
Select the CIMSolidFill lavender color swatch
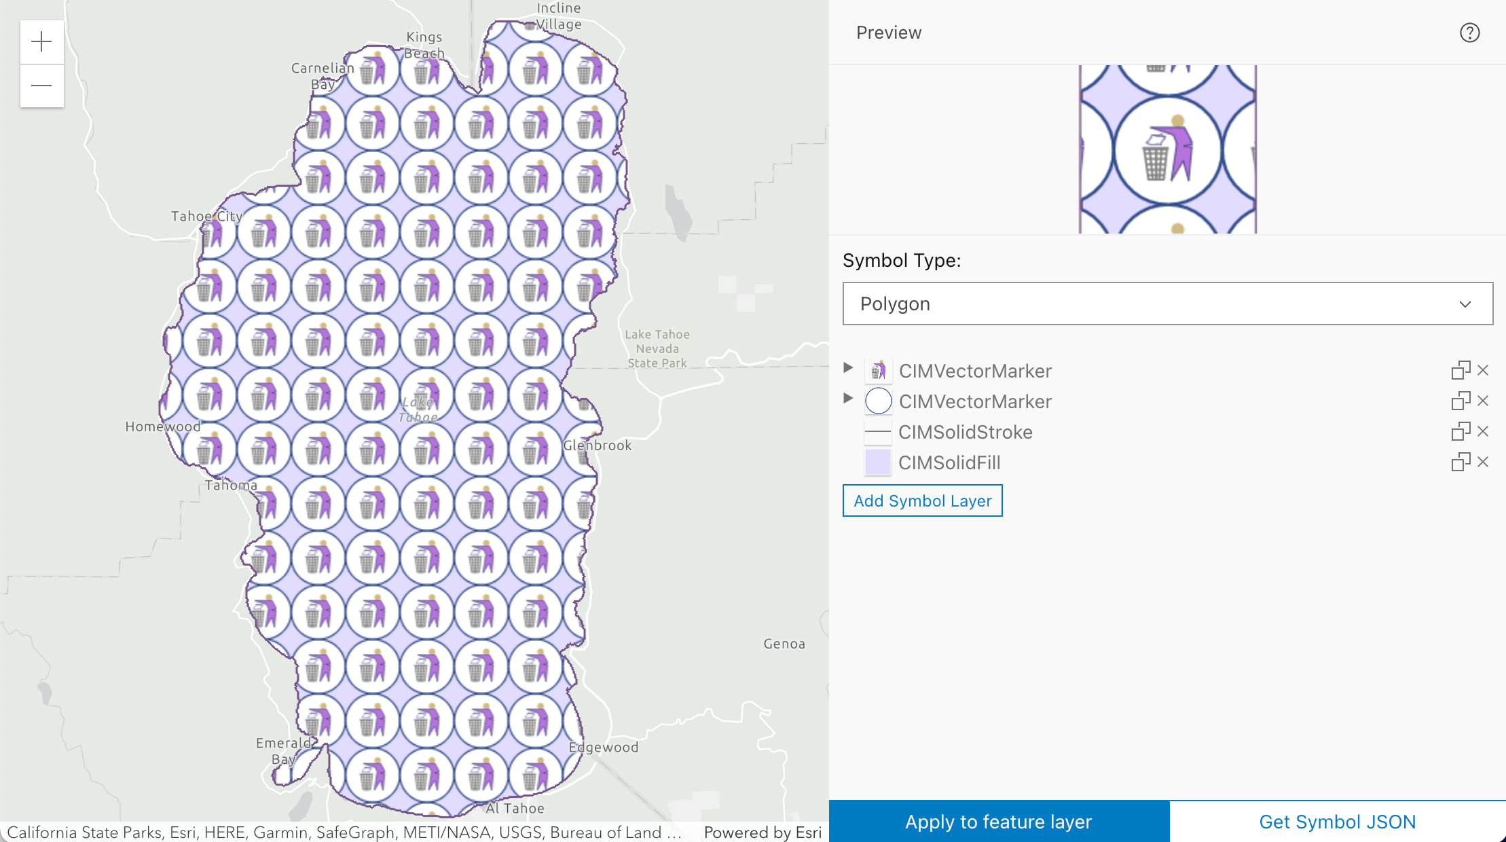coord(877,462)
